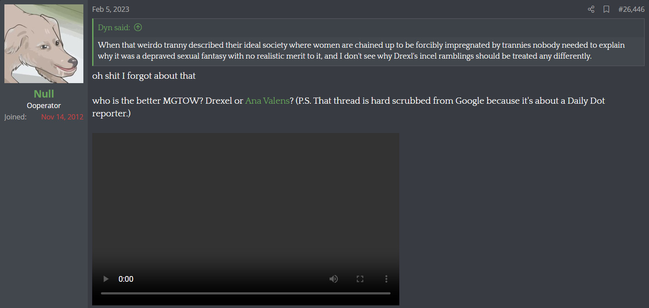The image size is (649, 308).
Task: Switch the video to fullscreen
Action: [x=360, y=279]
